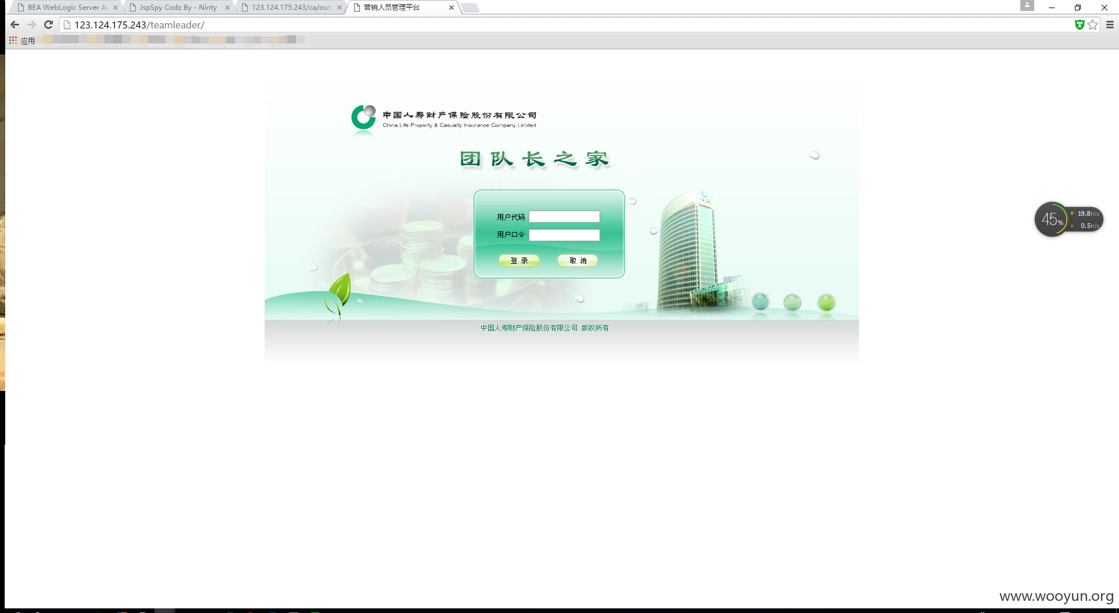Viewport: 1119px width, 613px height.
Task: Open the Chrome profile avatar button
Action: (1027, 5)
